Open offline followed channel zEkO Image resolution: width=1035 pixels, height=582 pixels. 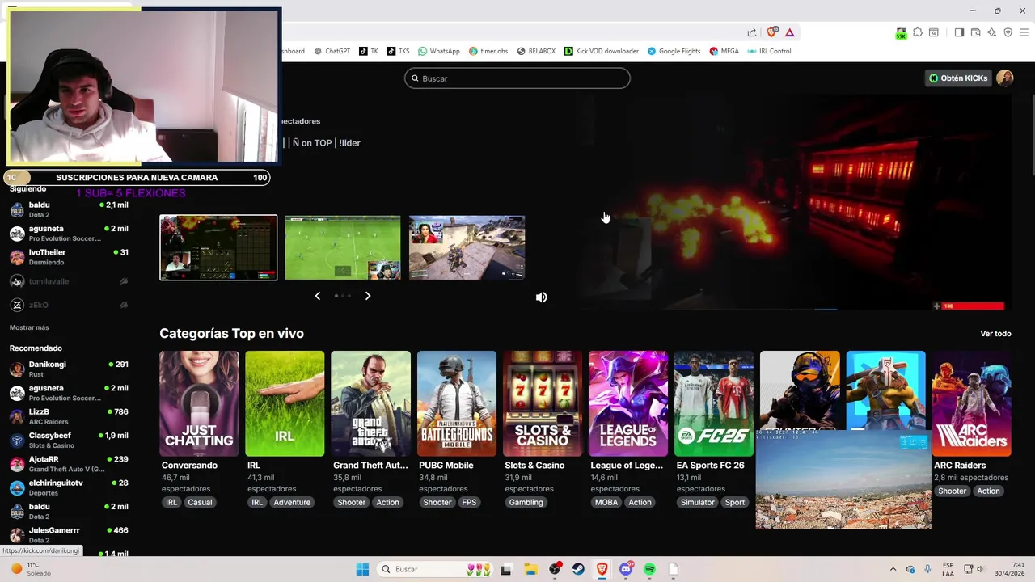click(x=69, y=305)
